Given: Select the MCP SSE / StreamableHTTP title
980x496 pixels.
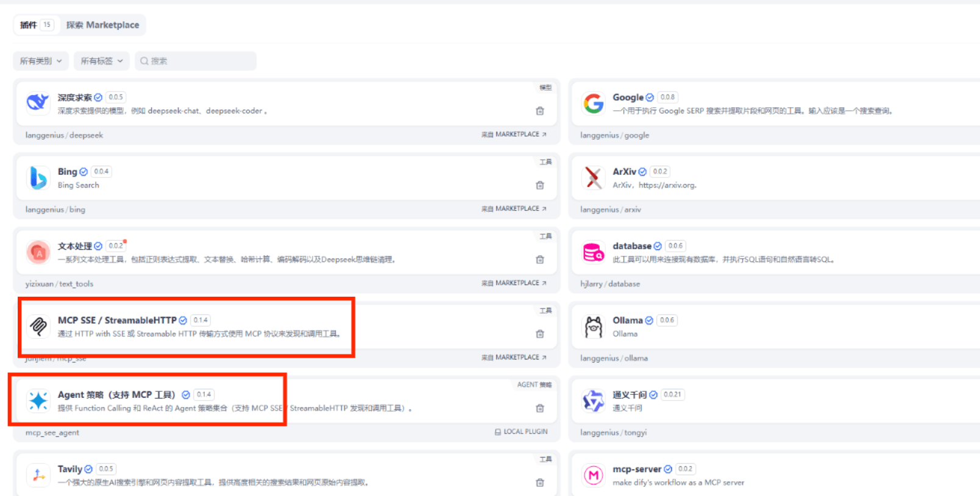Looking at the screenshot, I should pos(117,321).
